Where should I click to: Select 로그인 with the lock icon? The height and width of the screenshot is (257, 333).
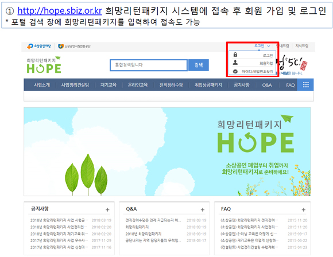(x=268, y=56)
